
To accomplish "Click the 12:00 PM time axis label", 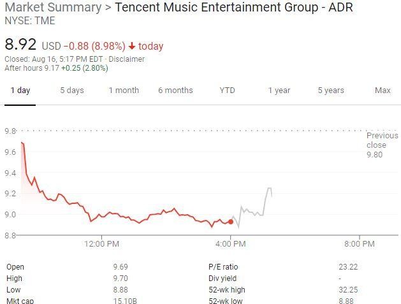I will (x=101, y=243).
